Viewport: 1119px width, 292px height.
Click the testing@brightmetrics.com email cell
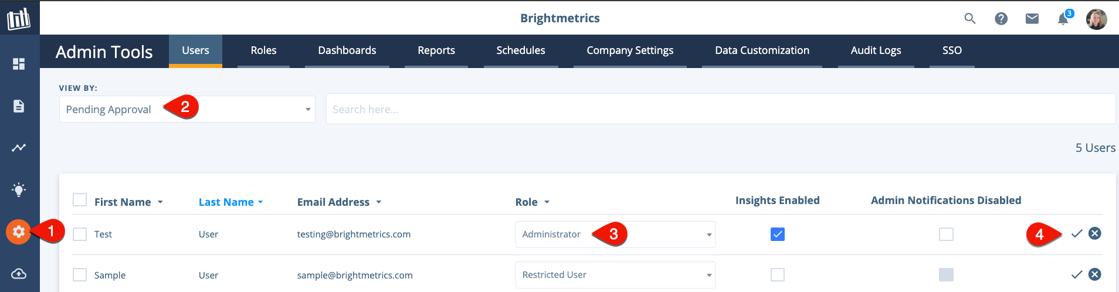pos(354,234)
